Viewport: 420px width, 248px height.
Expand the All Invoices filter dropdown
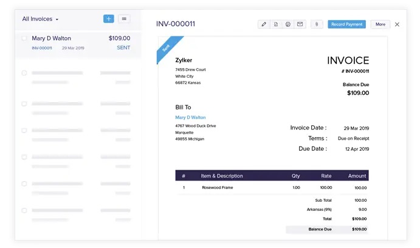40,19
